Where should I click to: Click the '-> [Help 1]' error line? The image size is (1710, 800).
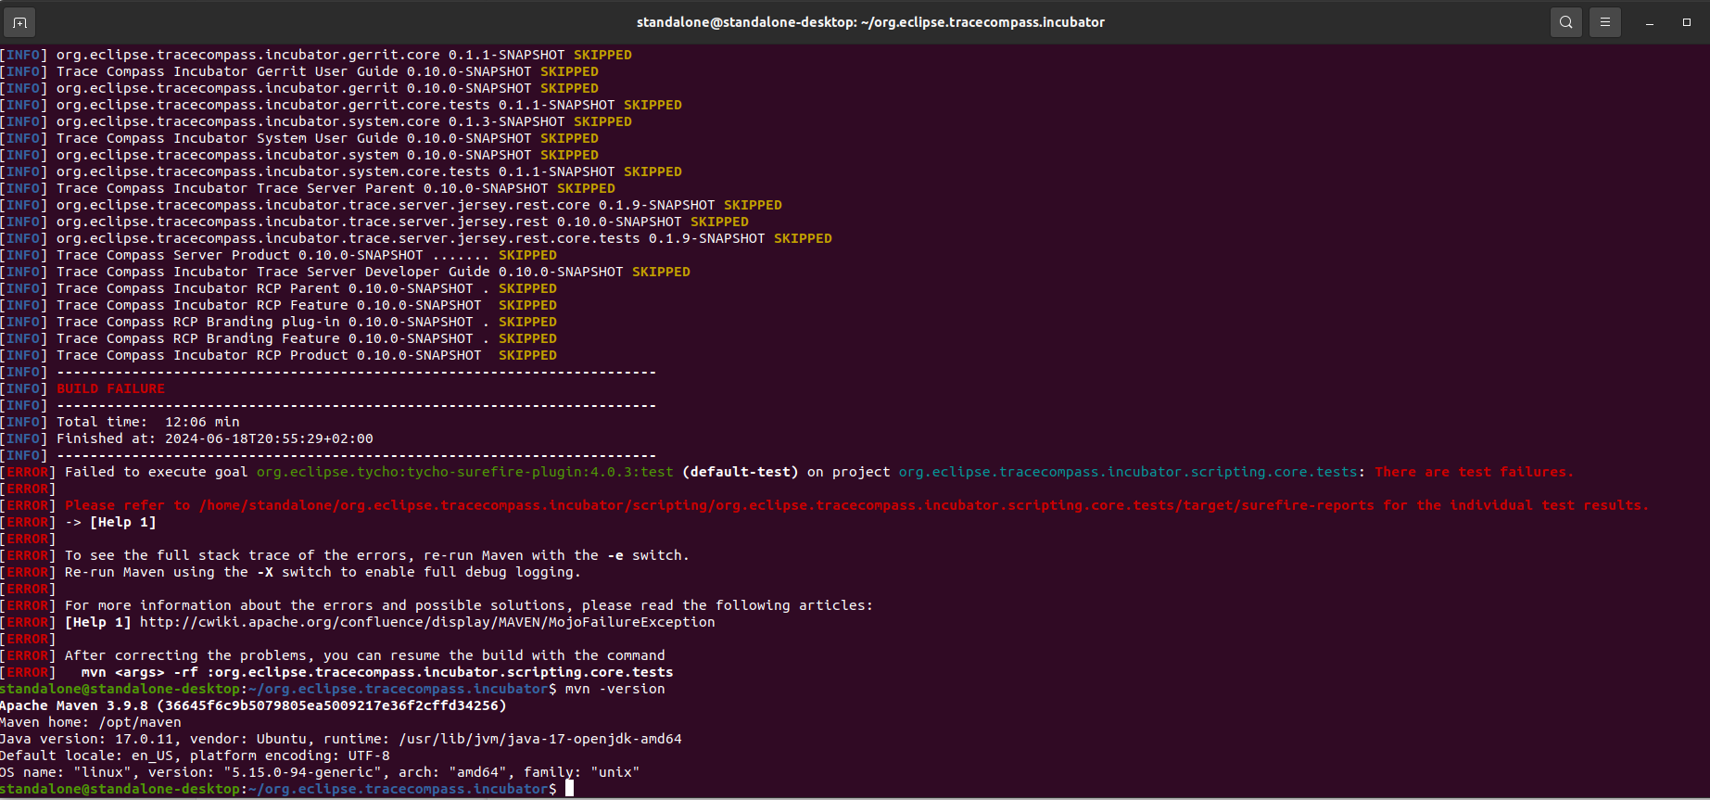click(x=79, y=522)
